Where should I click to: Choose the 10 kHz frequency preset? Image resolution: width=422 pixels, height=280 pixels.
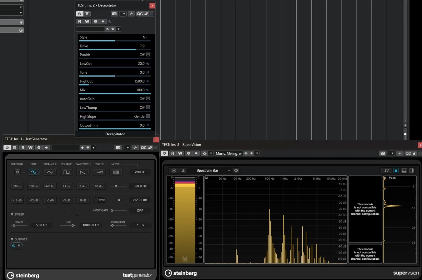[99, 186]
